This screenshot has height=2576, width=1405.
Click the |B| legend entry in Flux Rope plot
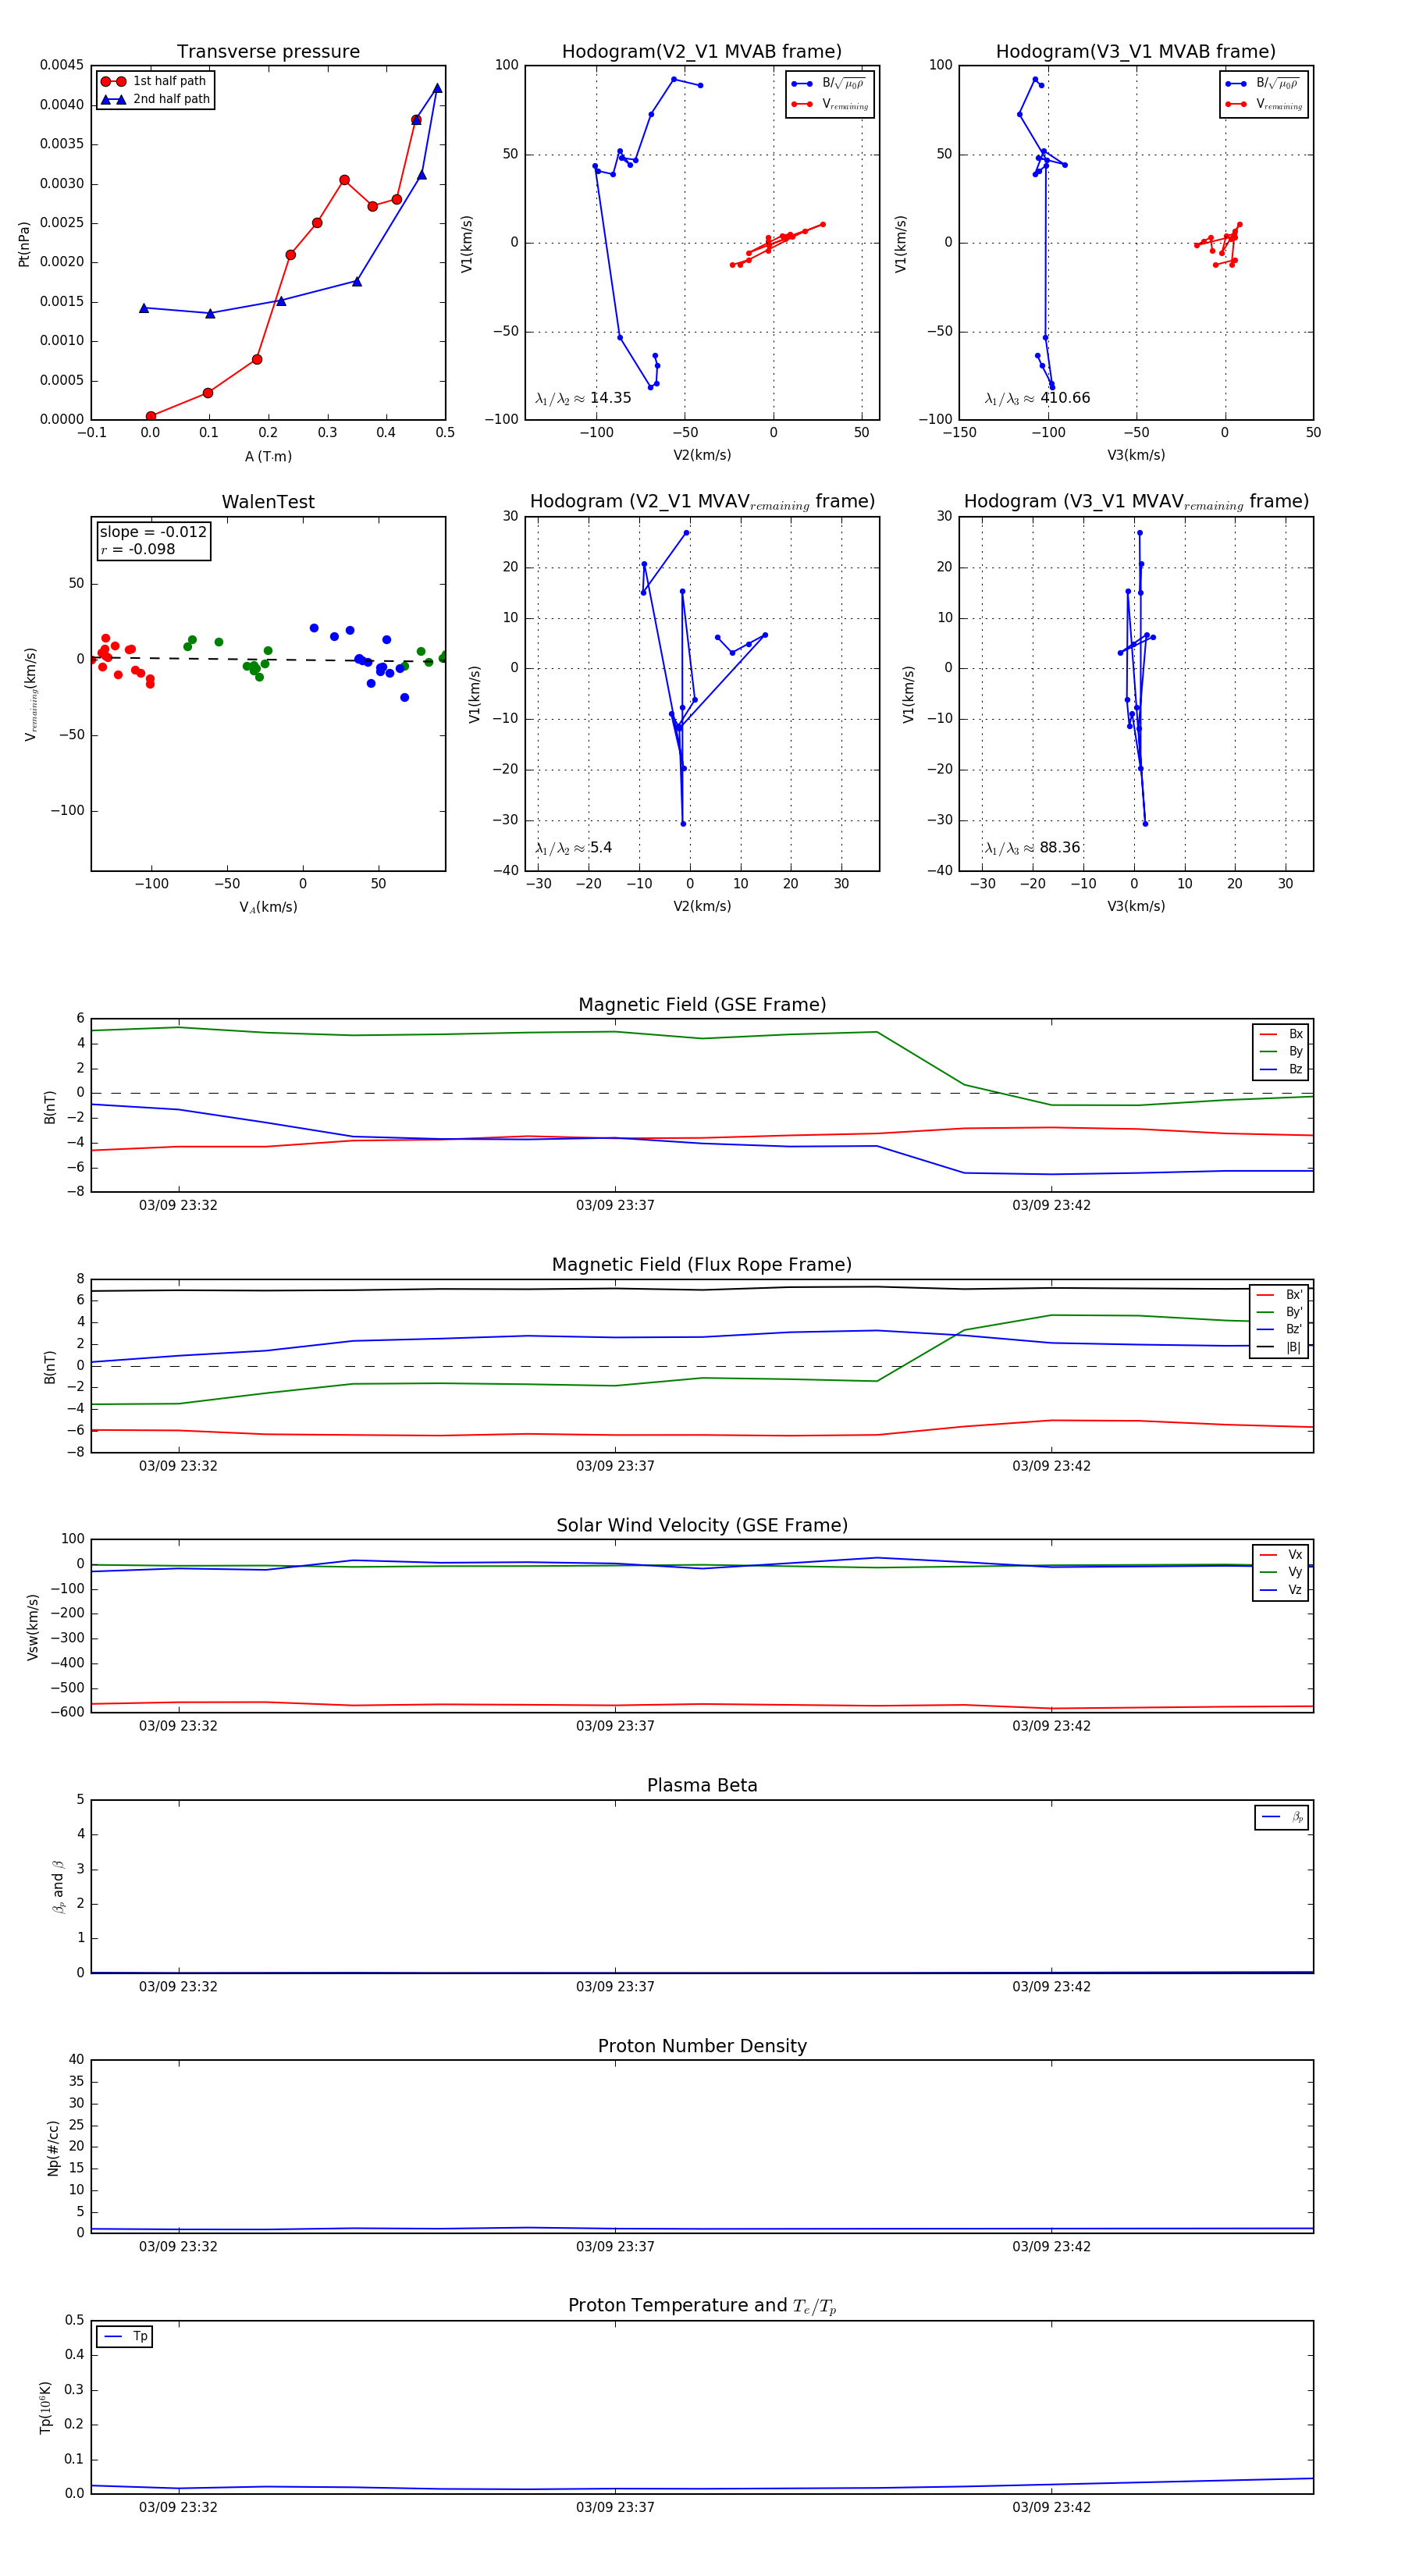1279,1347
